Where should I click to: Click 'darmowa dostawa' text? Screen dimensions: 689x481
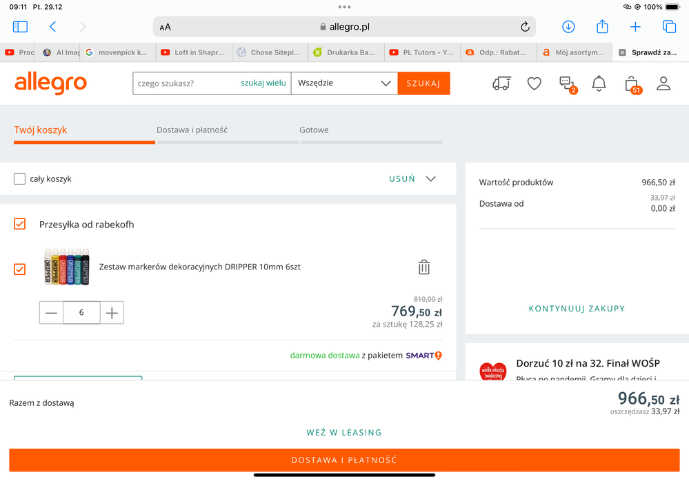click(325, 356)
